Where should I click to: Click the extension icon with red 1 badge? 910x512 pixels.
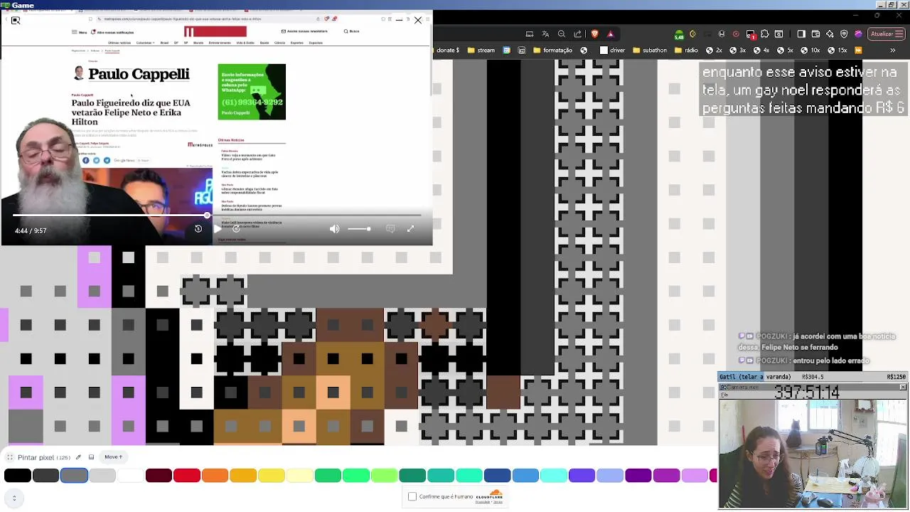click(751, 35)
